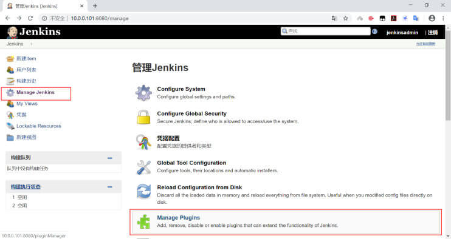The image size is (451, 239).
Task: Select the 管理Jenkins browser tab
Action: (x=44, y=6)
